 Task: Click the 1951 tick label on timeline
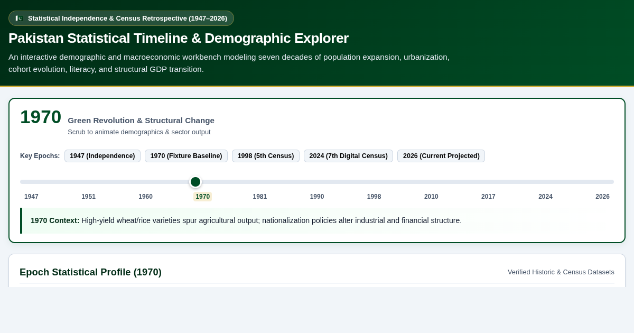pos(88,197)
